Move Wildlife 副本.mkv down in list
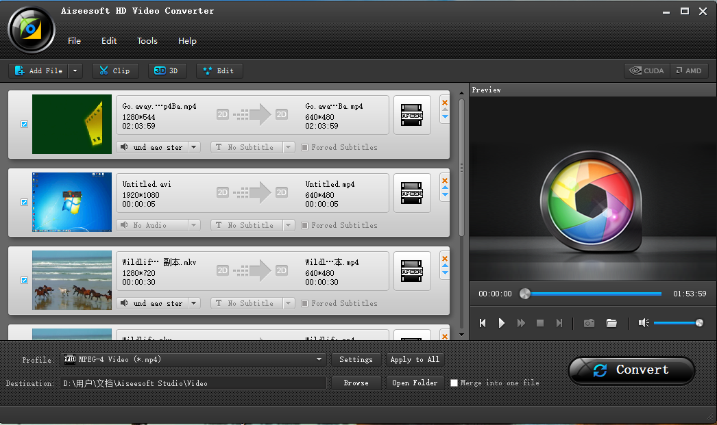Screen dimensions: 717x425 (444, 273)
